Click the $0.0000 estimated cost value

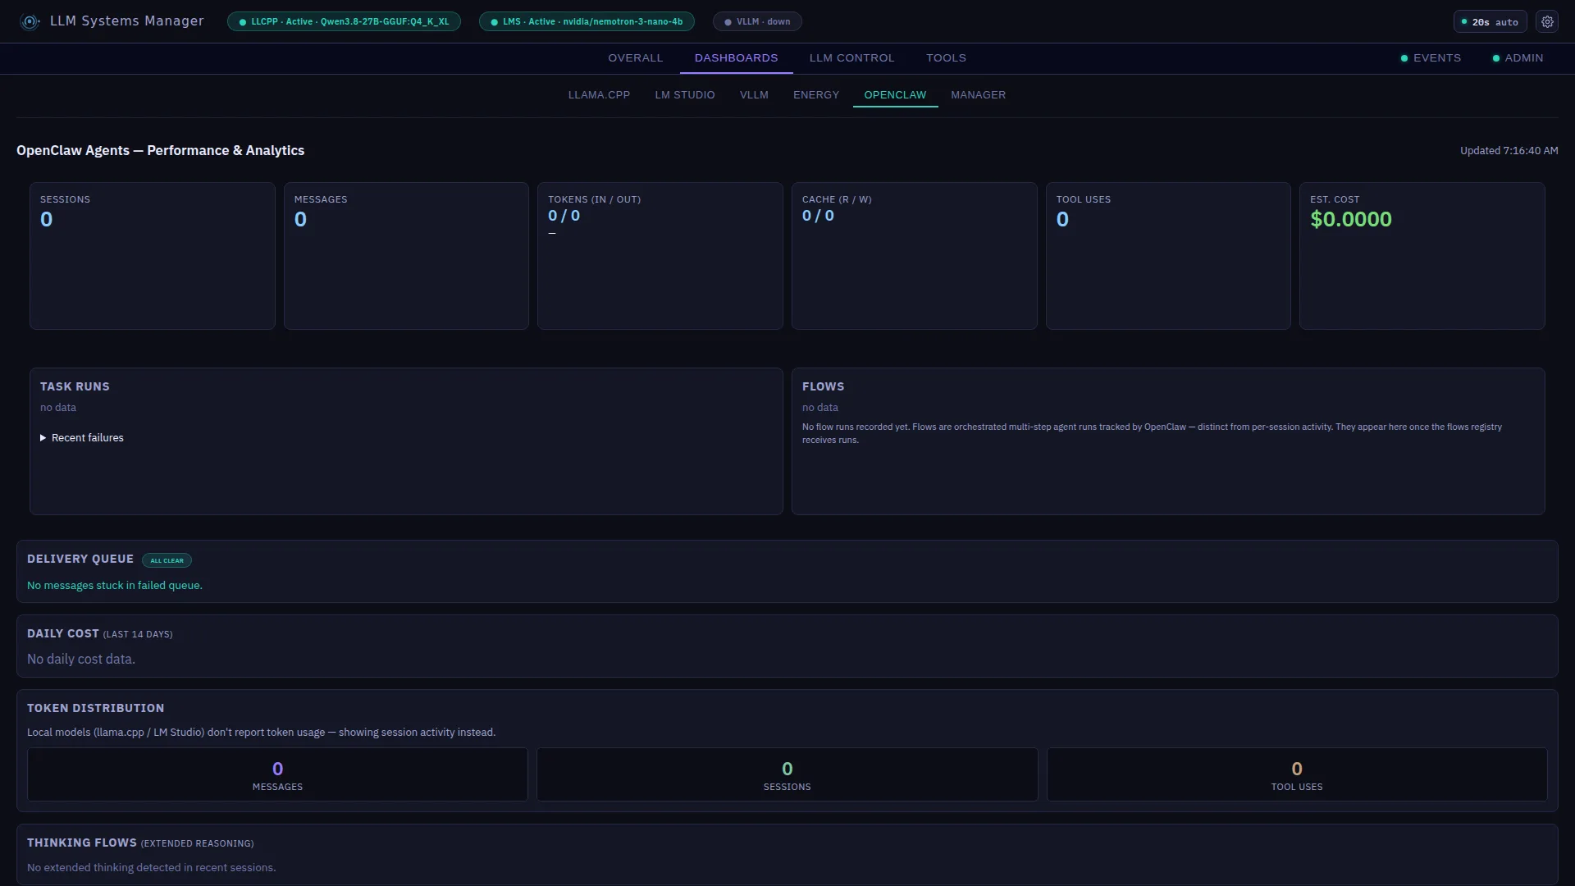[1350, 219]
